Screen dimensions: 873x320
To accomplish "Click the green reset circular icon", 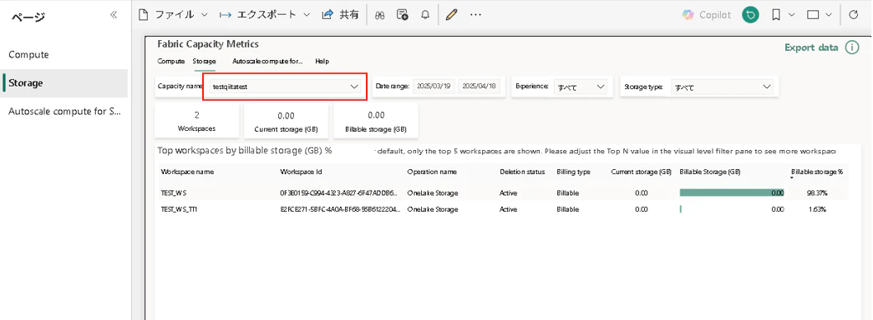I will 750,15.
